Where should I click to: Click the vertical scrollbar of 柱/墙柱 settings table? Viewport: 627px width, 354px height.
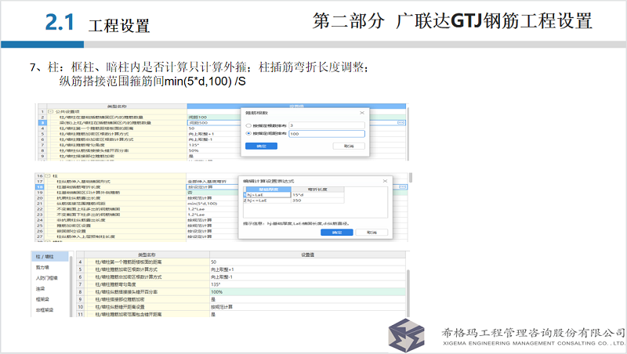pyautogui.click(x=408, y=291)
